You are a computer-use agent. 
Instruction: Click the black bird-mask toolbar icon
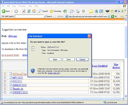click(x=107, y=11)
